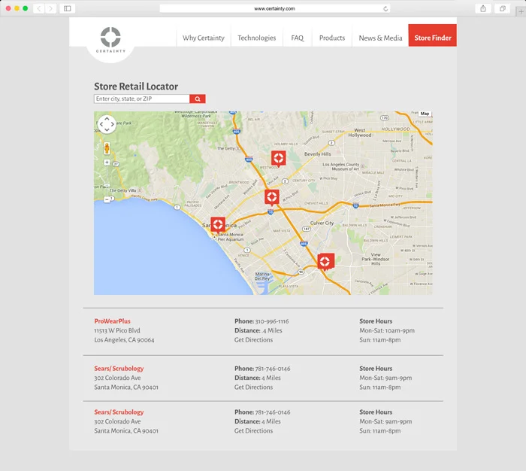
Task: Open the browser share button
Action: coord(483,8)
